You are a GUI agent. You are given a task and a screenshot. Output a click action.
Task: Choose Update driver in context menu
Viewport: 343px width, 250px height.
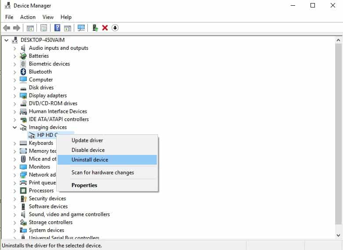[x=107, y=140]
